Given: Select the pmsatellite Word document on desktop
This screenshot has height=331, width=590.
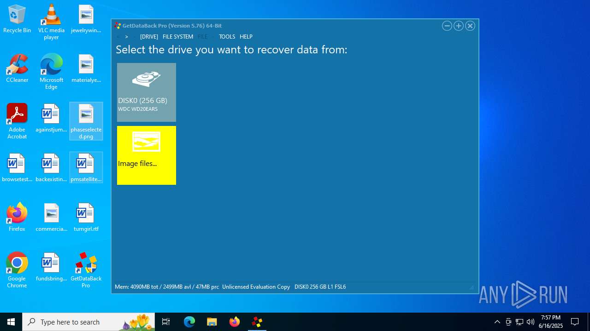Looking at the screenshot, I should [x=86, y=168].
